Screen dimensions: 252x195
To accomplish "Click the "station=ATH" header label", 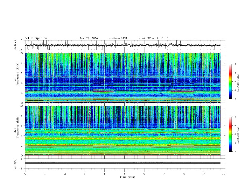I will point(118,38).
